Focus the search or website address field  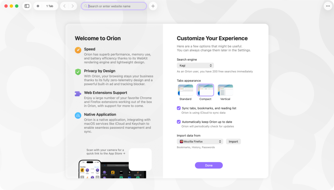(x=114, y=6)
